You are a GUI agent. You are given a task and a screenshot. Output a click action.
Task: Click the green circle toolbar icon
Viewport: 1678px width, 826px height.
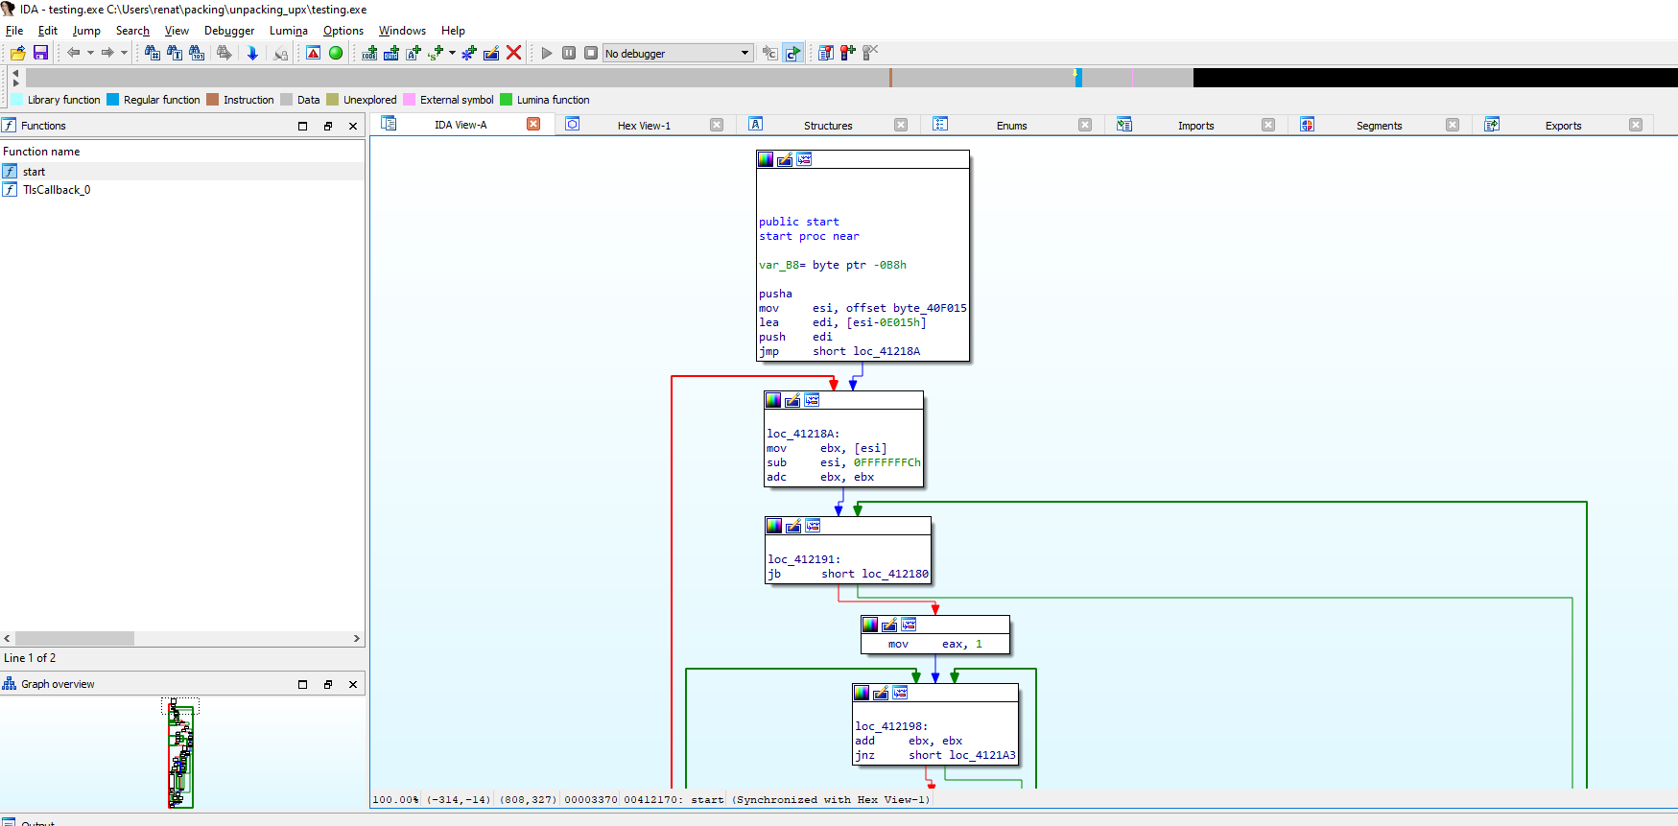click(336, 53)
